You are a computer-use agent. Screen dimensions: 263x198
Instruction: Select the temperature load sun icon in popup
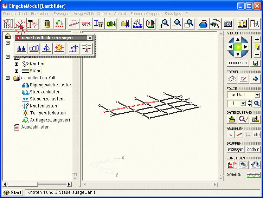point(59,48)
